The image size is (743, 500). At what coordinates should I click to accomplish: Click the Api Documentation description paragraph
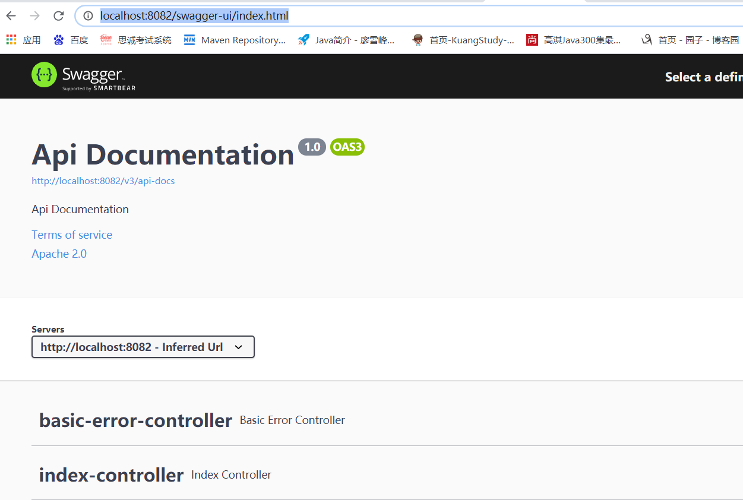point(80,209)
